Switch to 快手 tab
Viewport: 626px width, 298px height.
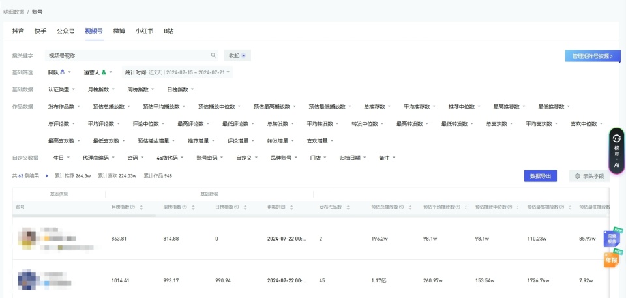(x=40, y=31)
